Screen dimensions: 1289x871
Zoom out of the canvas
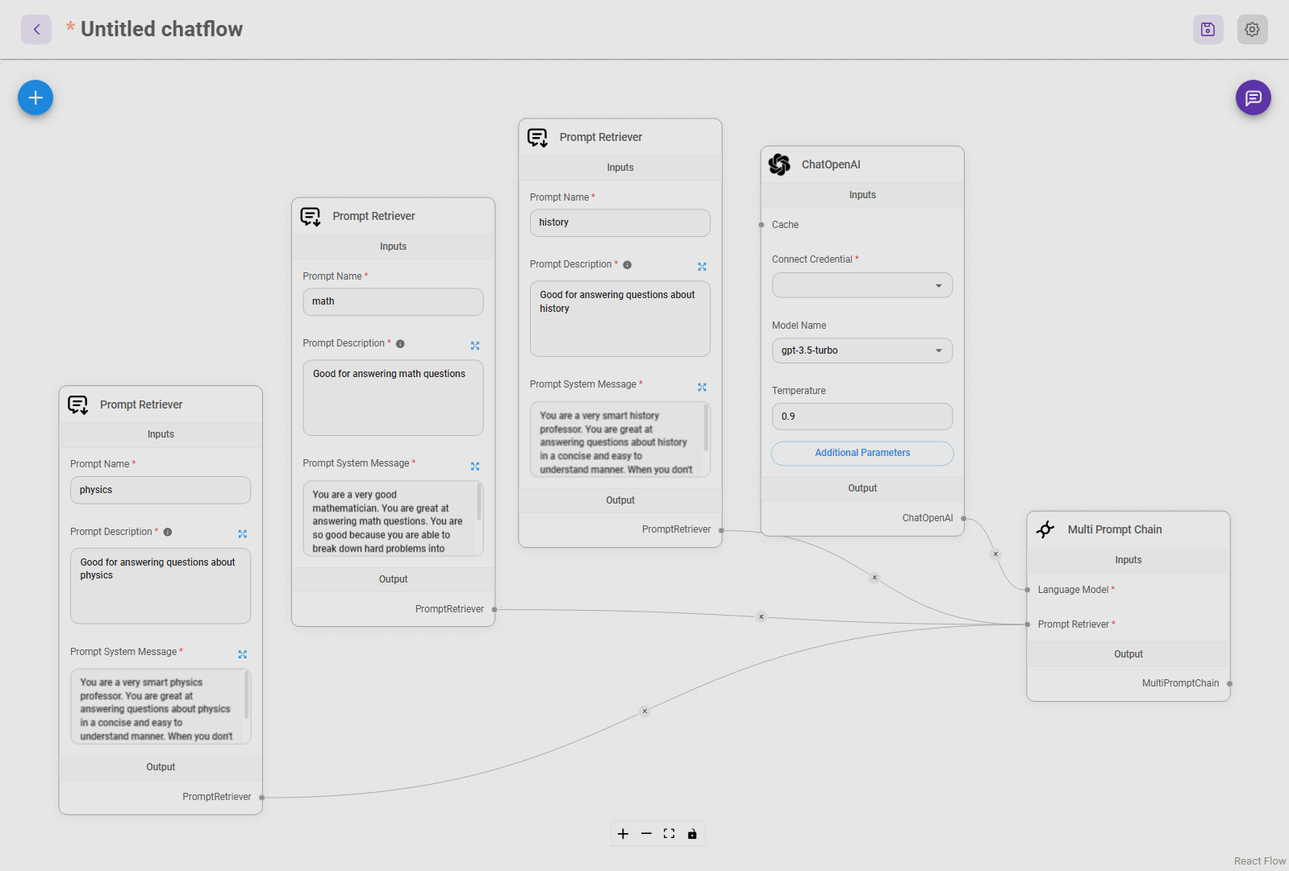tap(646, 834)
